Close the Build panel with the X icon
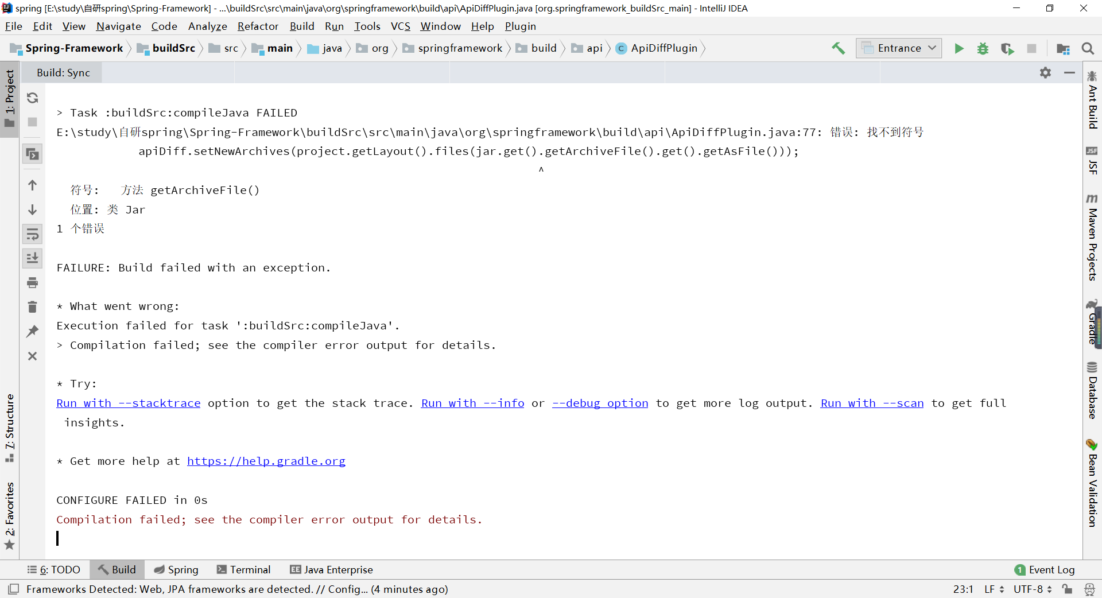Screen dimensions: 1102x598 click(33, 356)
